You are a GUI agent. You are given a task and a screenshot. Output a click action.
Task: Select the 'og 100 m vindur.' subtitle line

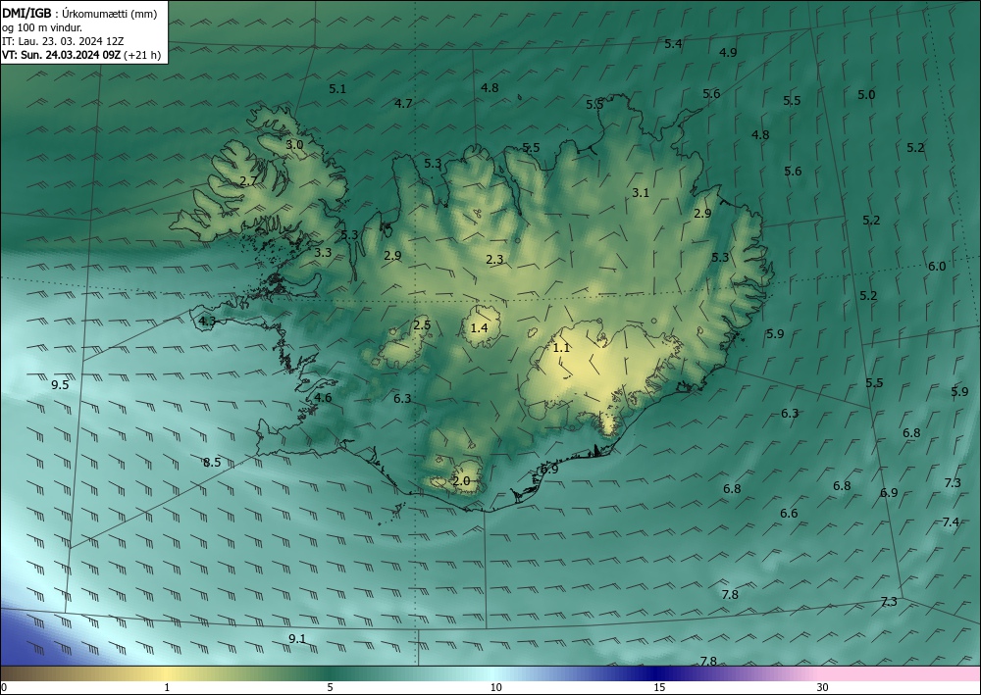(42, 27)
